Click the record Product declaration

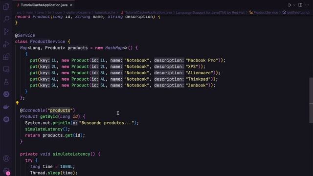88,17
